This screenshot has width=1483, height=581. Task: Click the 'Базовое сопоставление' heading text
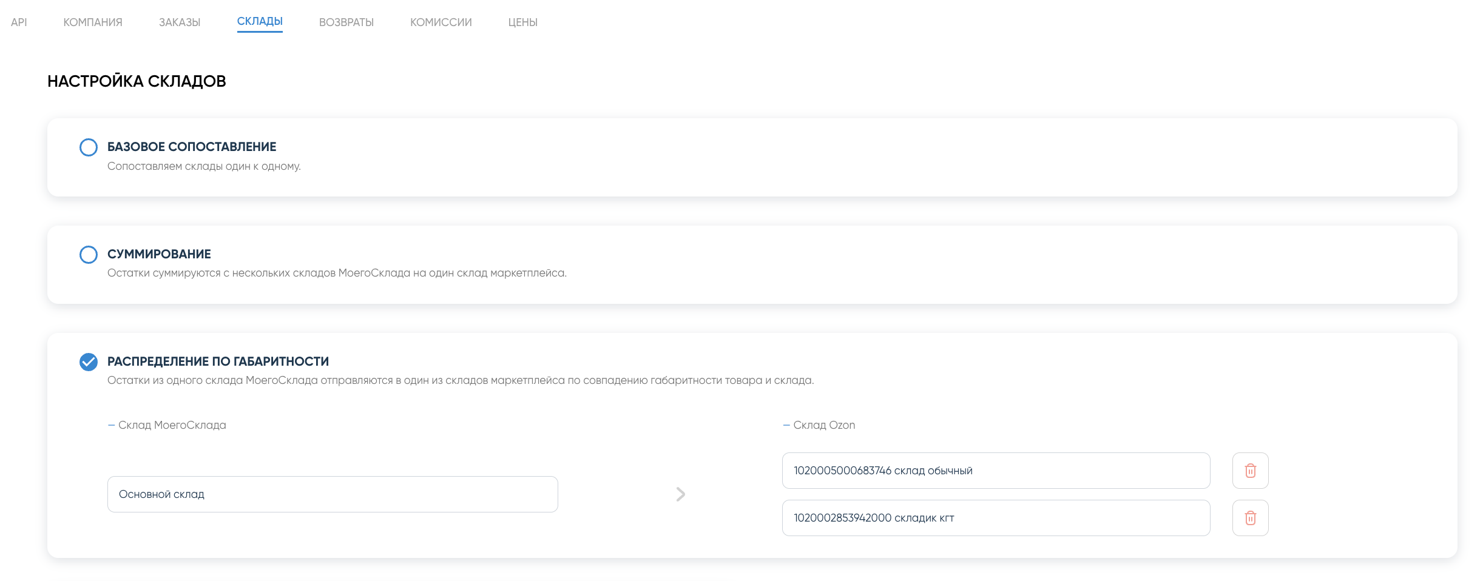192,147
